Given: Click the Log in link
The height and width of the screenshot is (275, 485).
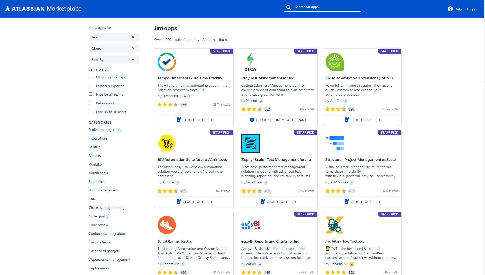Looking at the screenshot, I should [472, 9].
